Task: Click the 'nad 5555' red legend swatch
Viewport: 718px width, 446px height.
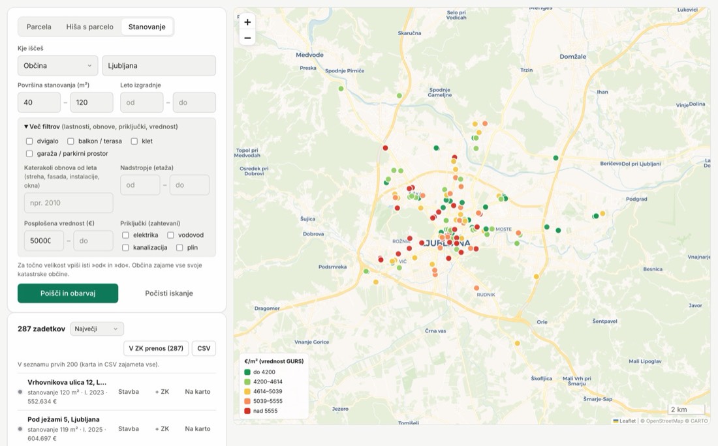Action: point(247,411)
